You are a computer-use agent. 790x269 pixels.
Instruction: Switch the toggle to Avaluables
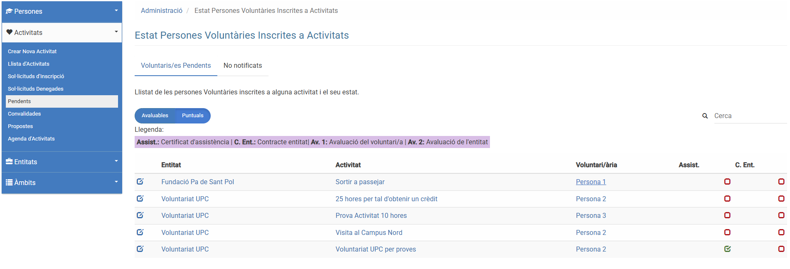155,116
